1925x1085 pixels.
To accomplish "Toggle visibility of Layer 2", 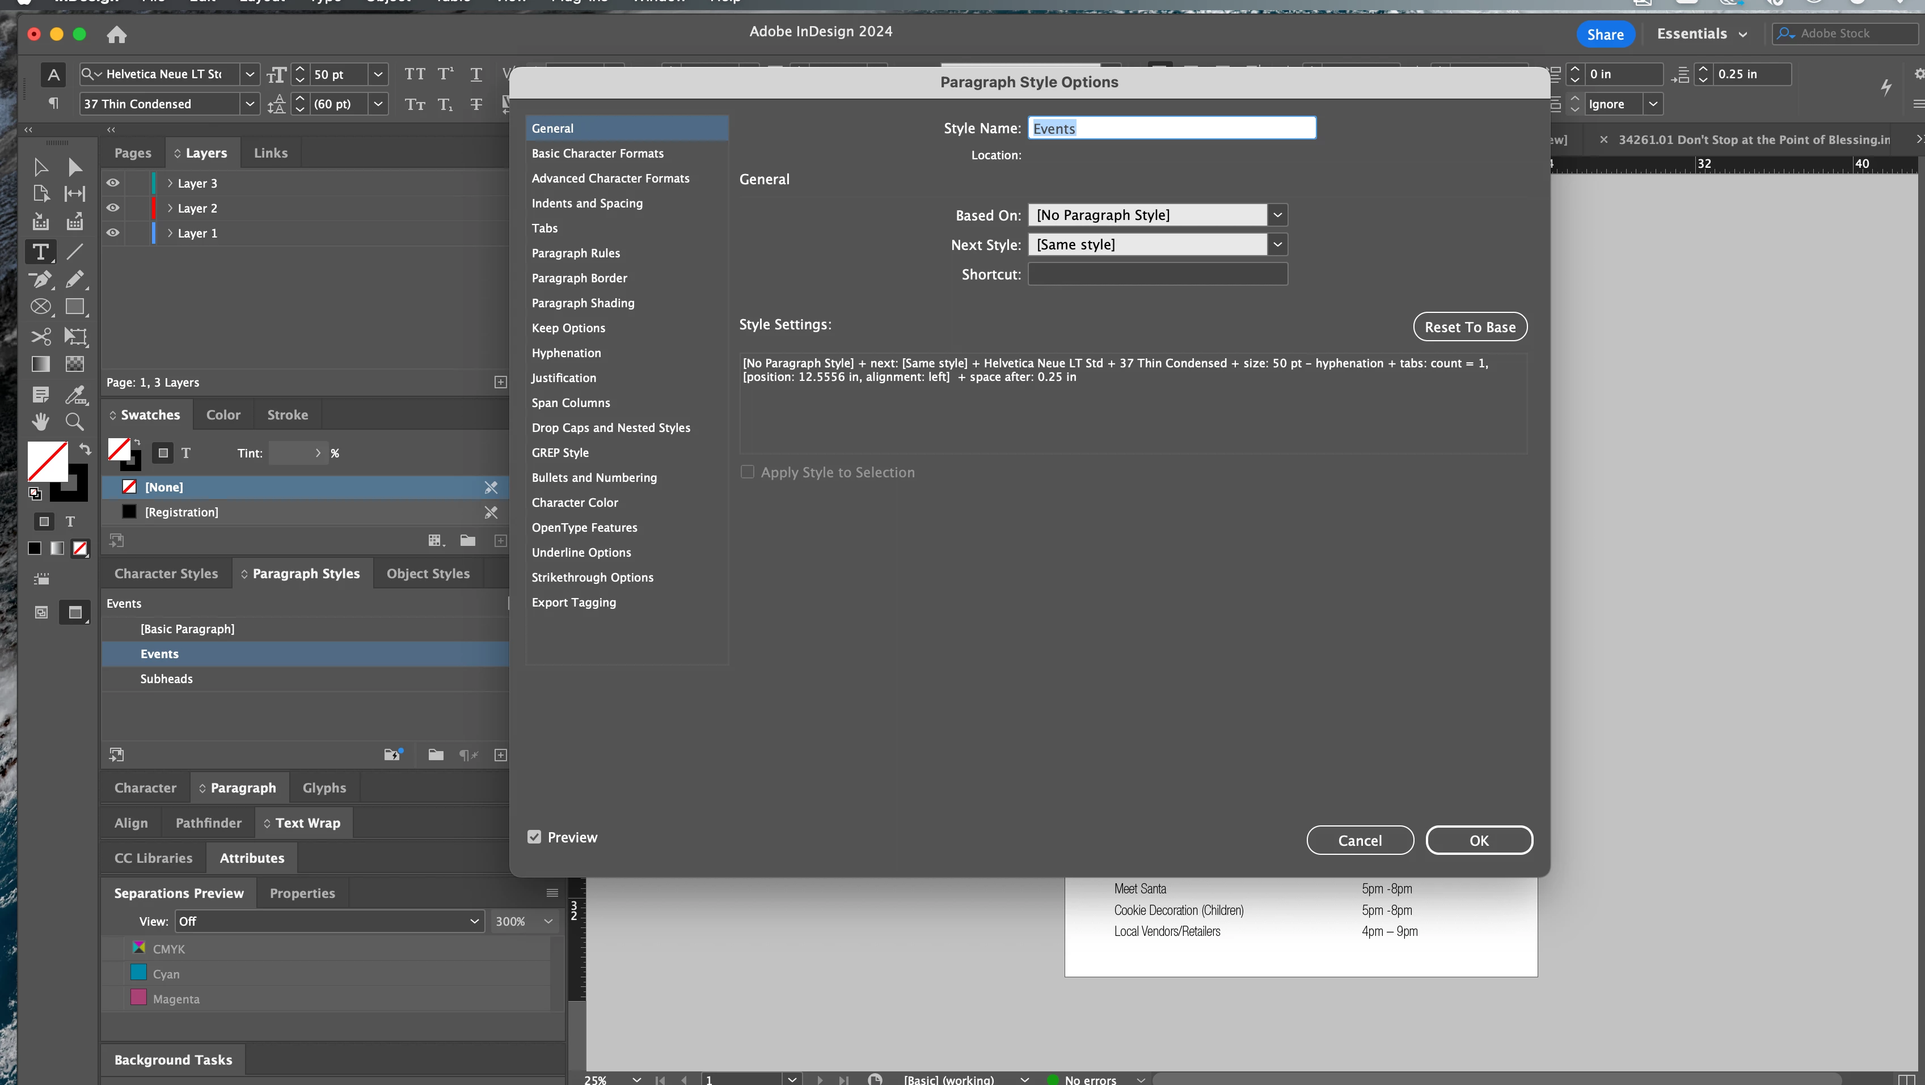I will pos(113,207).
